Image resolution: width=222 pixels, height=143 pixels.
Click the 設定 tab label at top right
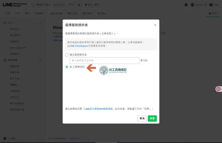tap(214, 13)
